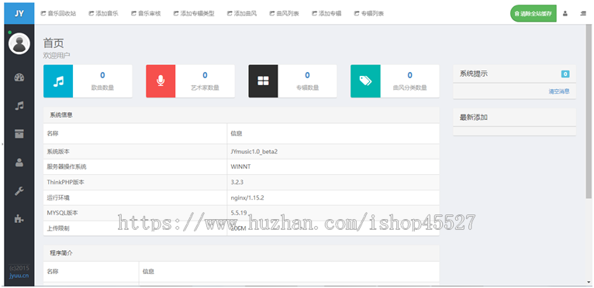Open the wrench settings sidebar icon
This screenshot has height=288, width=594.
click(x=19, y=190)
